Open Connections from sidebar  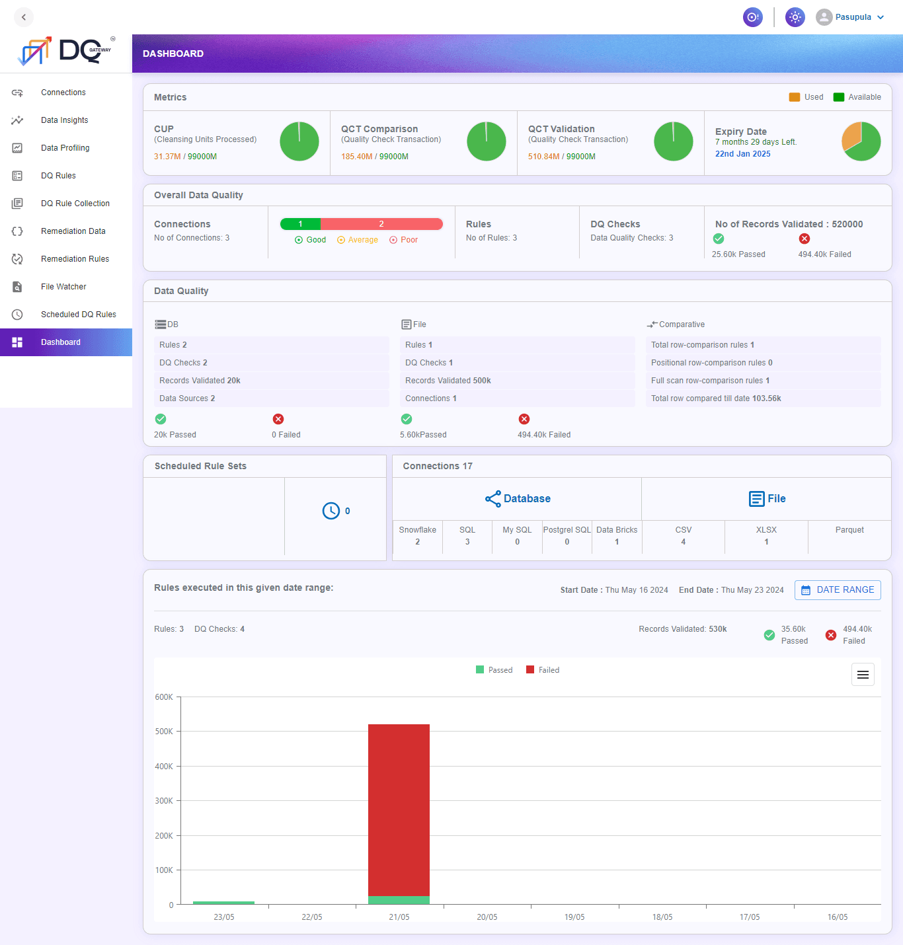tap(63, 93)
